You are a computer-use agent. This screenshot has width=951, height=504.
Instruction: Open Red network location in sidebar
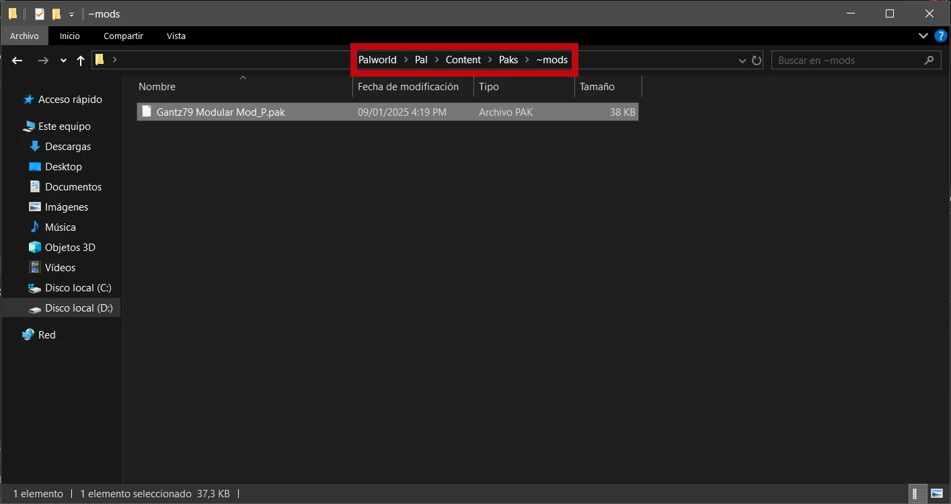[x=46, y=334]
